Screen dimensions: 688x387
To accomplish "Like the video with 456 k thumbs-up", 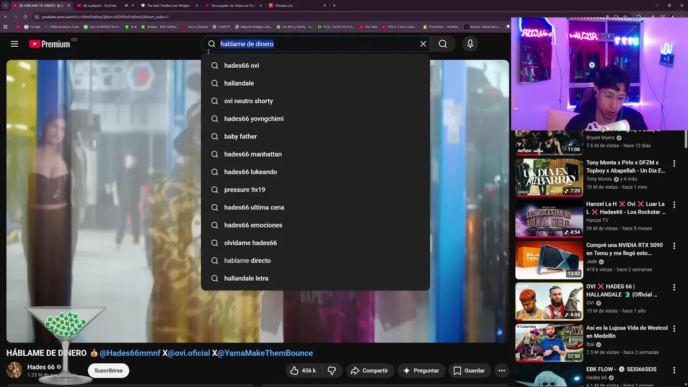I will (304, 370).
